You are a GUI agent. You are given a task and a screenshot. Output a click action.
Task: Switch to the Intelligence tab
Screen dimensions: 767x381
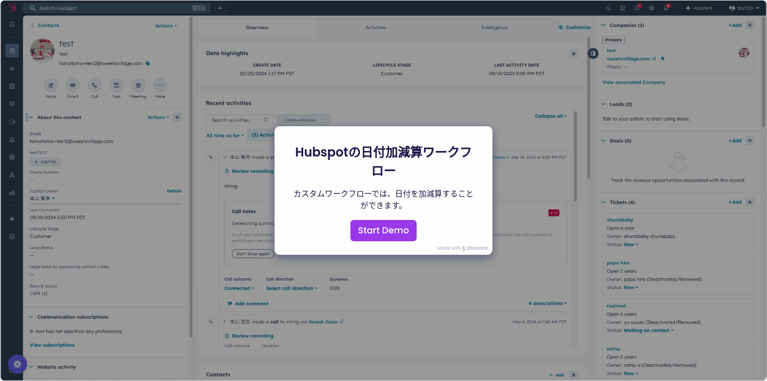(494, 27)
